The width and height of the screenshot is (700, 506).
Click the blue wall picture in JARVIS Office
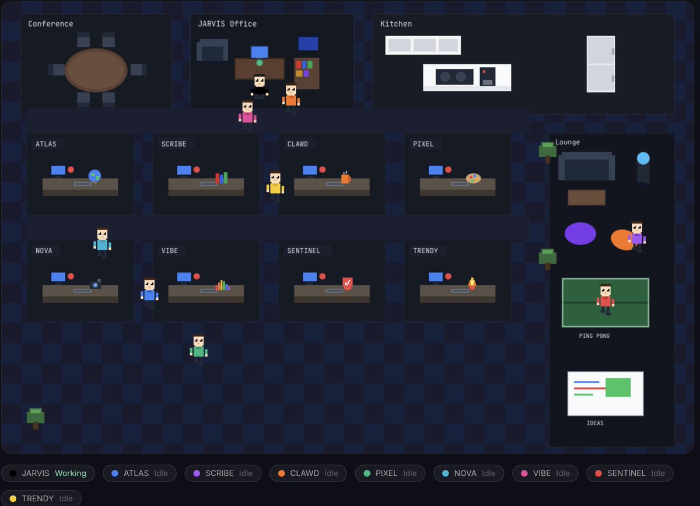tap(308, 44)
